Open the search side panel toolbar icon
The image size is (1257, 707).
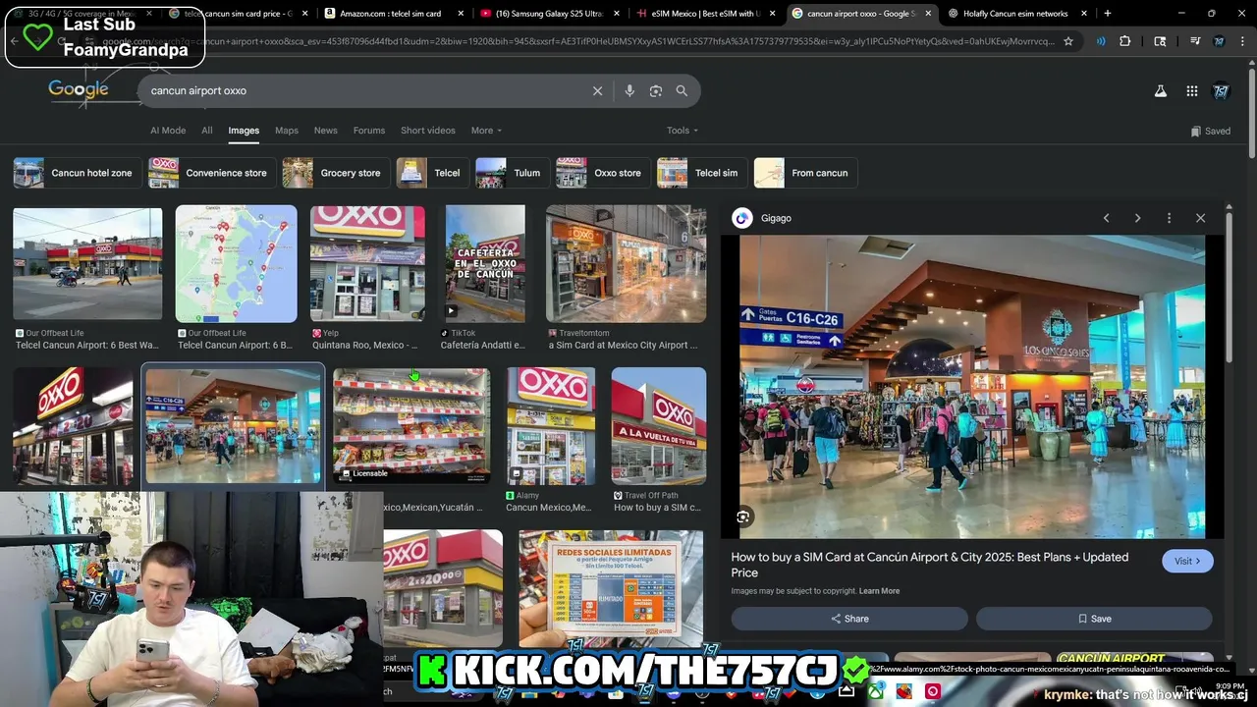click(x=1160, y=41)
